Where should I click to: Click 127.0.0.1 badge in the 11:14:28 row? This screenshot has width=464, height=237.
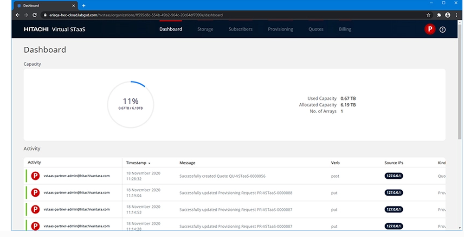click(394, 226)
